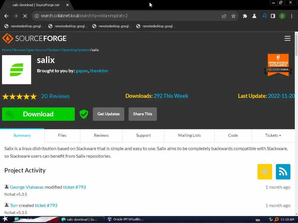Open the SourceForge hamburger menu
The height and width of the screenshot is (223, 298).
[287, 38]
